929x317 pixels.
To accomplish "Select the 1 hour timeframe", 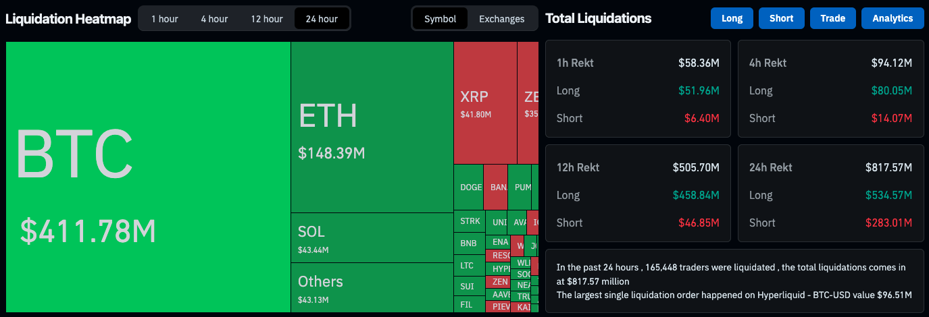I will 165,19.
